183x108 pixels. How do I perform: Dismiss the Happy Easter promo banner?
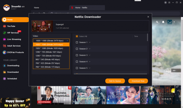click(28, 99)
